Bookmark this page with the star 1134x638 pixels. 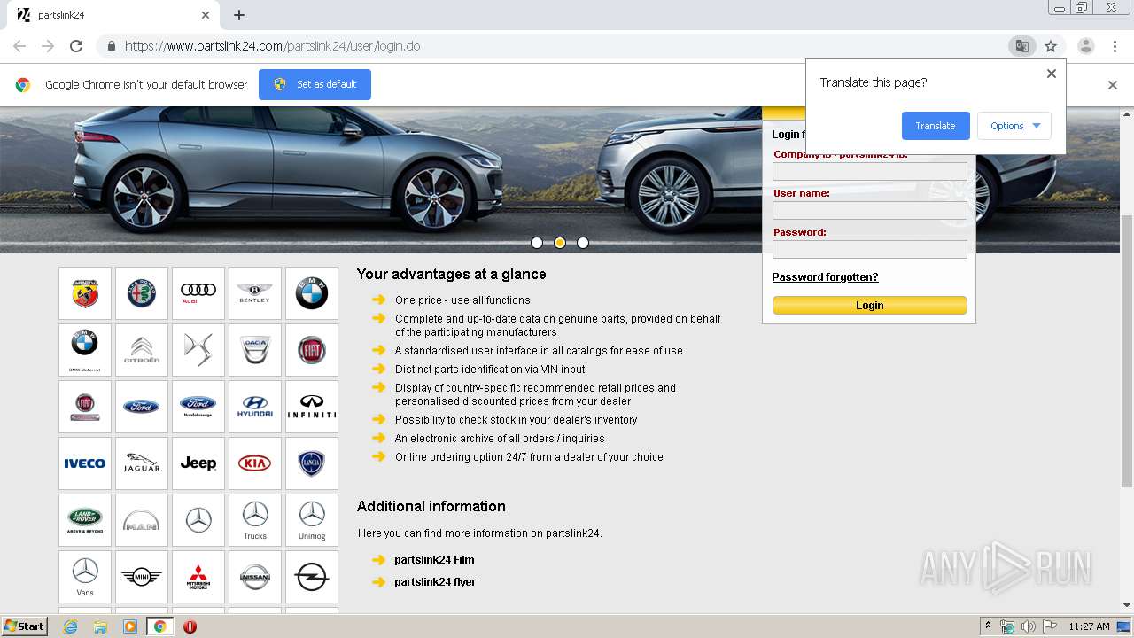click(x=1051, y=46)
